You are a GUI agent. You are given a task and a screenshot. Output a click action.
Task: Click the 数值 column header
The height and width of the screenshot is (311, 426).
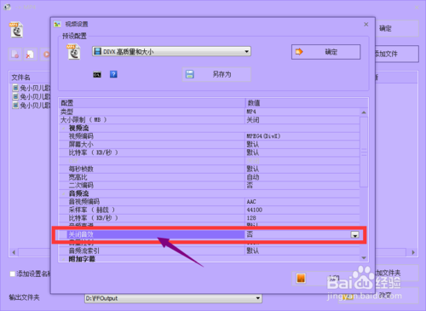307,103
